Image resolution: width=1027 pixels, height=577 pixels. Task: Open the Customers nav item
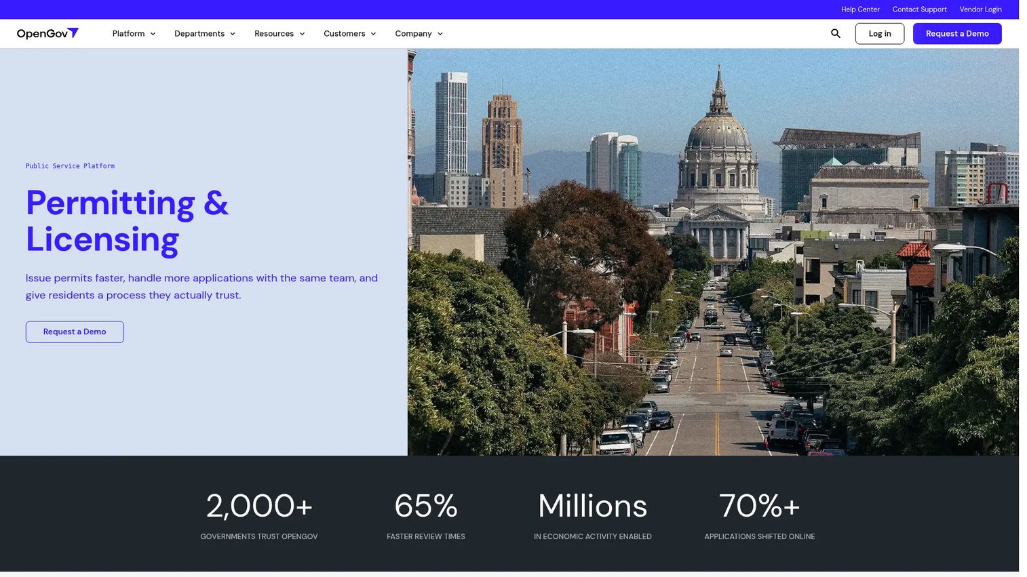(x=344, y=33)
